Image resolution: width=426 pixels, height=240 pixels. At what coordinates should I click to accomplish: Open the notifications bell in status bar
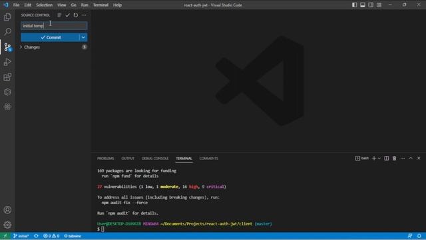(419, 236)
